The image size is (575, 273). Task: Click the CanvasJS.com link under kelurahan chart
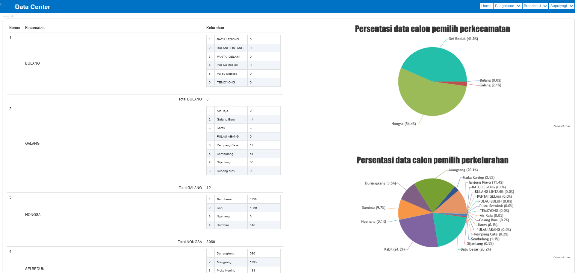pyautogui.click(x=561, y=257)
